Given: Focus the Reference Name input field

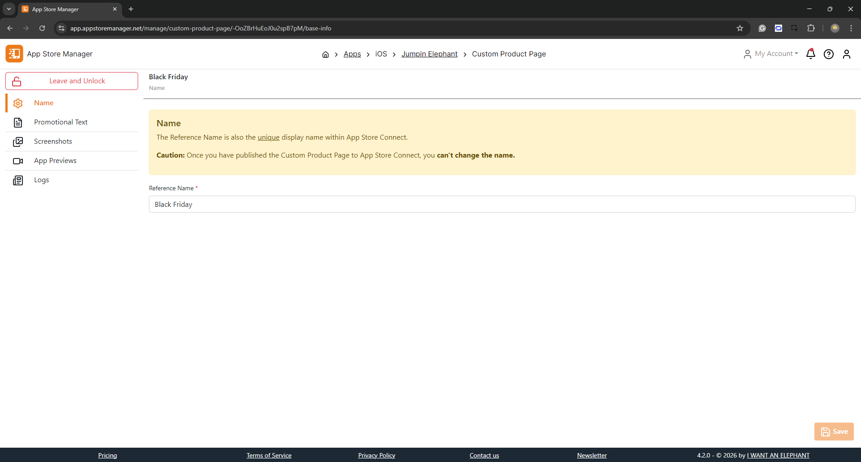Looking at the screenshot, I should tap(502, 204).
